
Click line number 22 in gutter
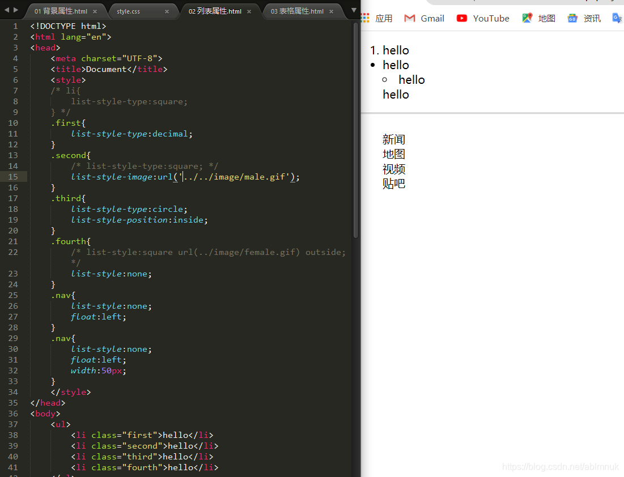point(13,252)
